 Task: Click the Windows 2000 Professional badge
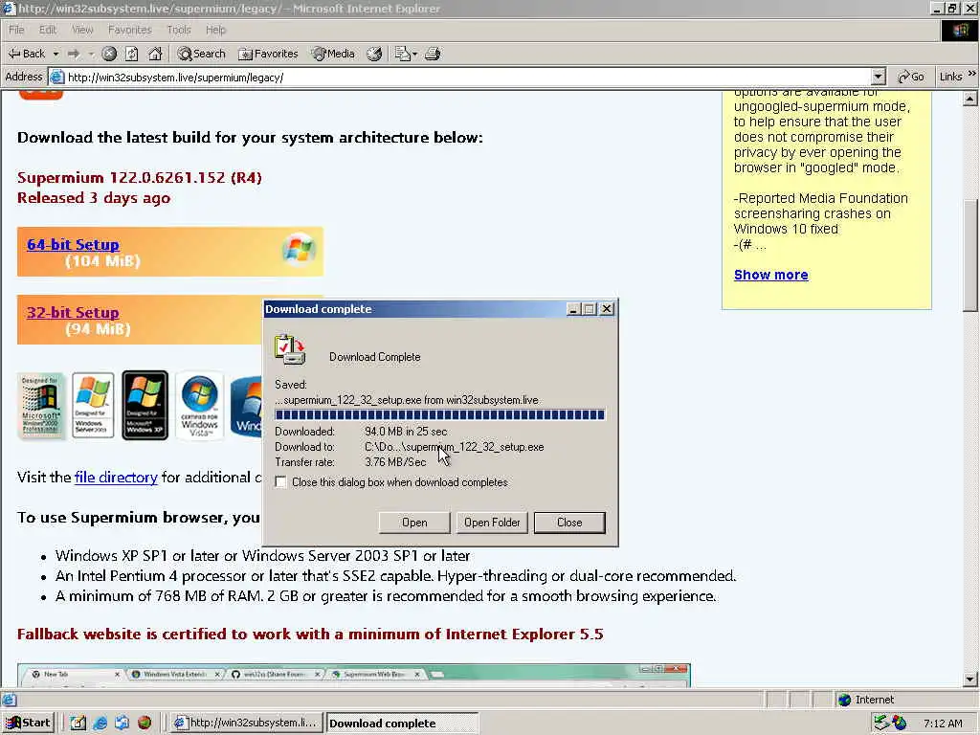(x=40, y=406)
